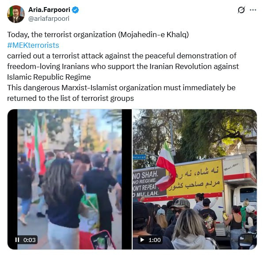The height and width of the screenshot is (257, 263).
Task: Click the last line "returned to the list of terrorist groups"
Action: click(70, 98)
